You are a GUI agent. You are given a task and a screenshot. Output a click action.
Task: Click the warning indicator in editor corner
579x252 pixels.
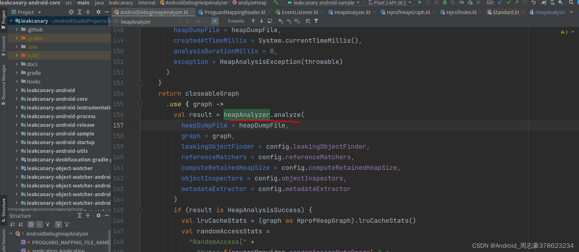tap(564, 32)
